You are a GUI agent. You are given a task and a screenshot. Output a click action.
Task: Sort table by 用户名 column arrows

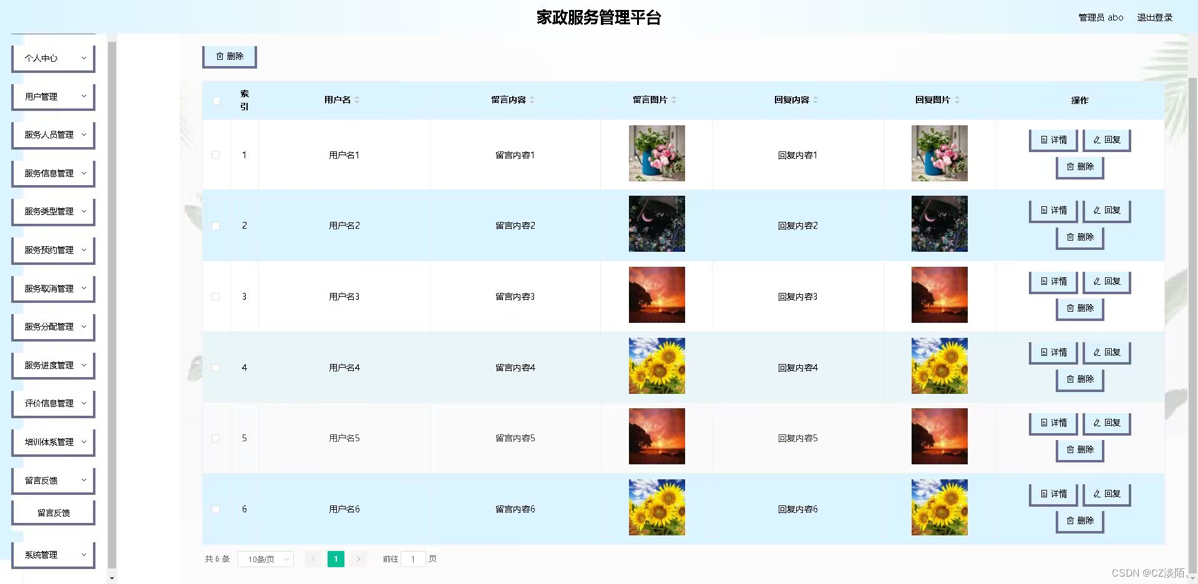tap(357, 100)
